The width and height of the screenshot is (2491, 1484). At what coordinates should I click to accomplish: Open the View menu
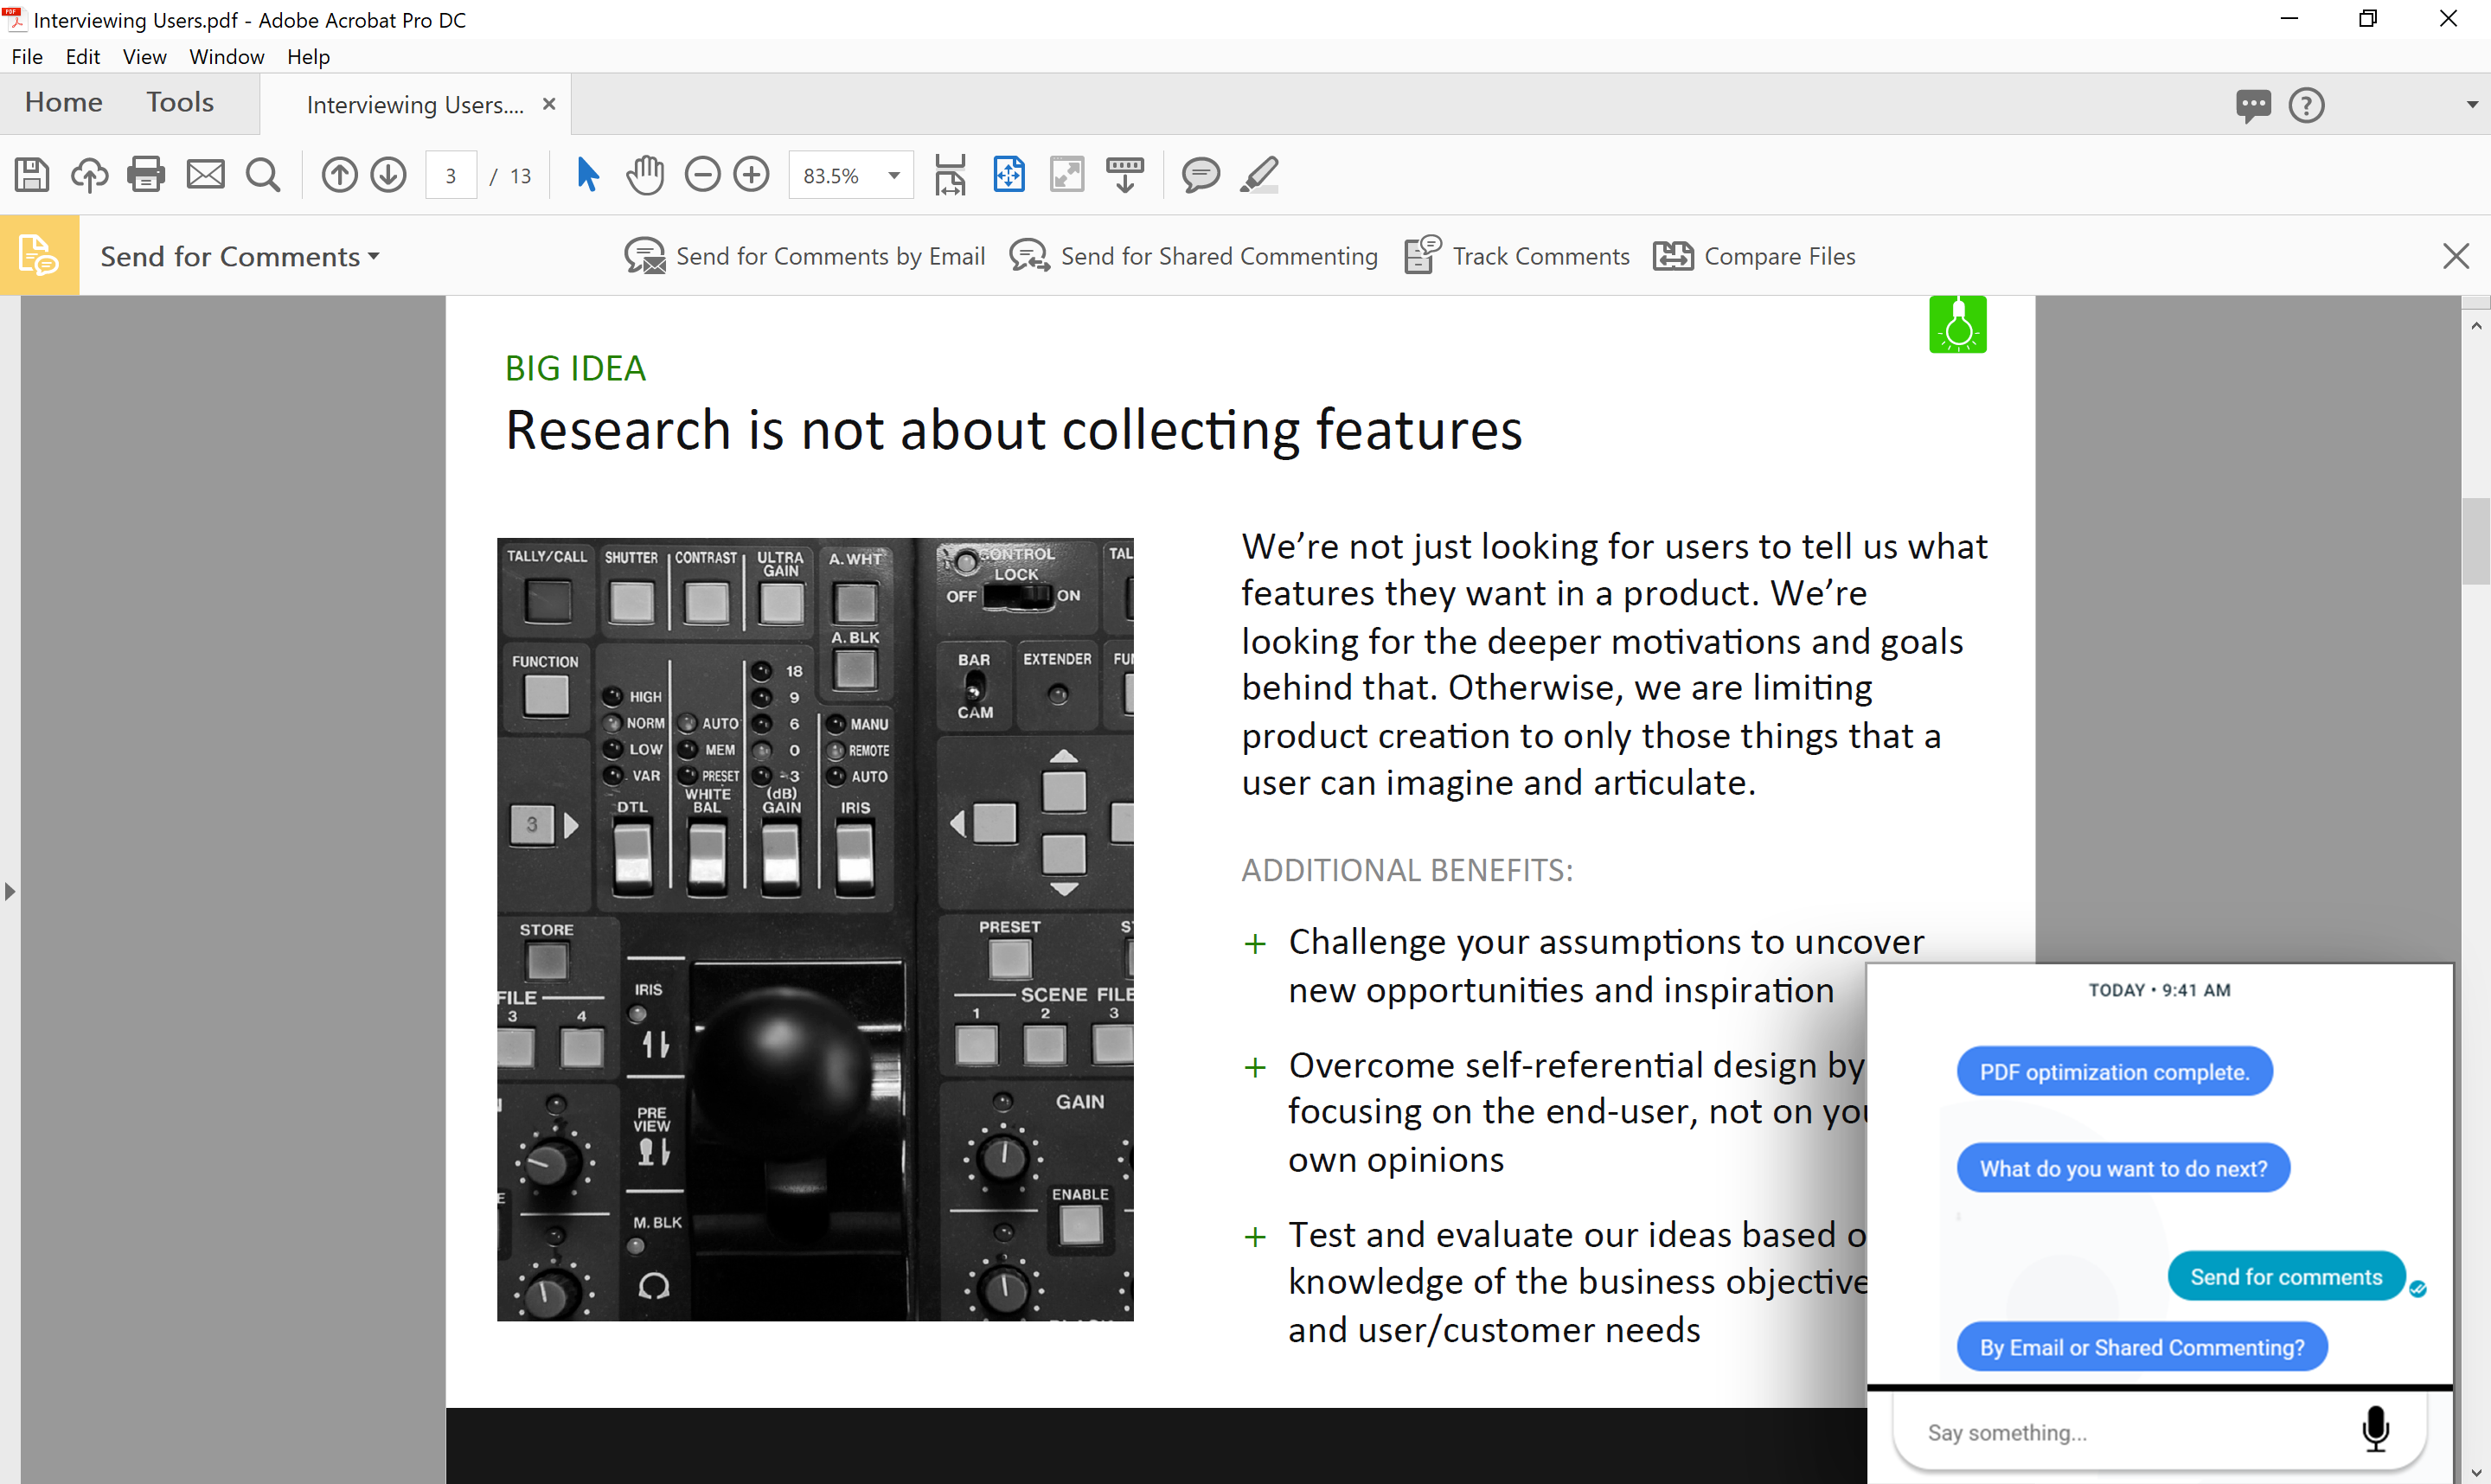144,57
